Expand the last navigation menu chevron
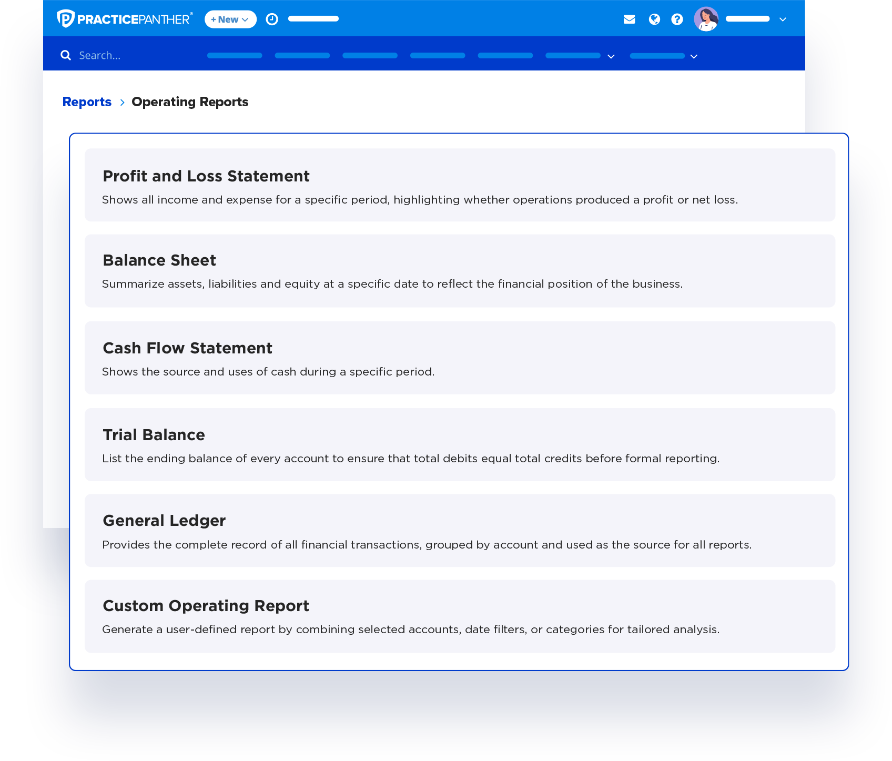This screenshot has height=761, width=892. pos(694,56)
